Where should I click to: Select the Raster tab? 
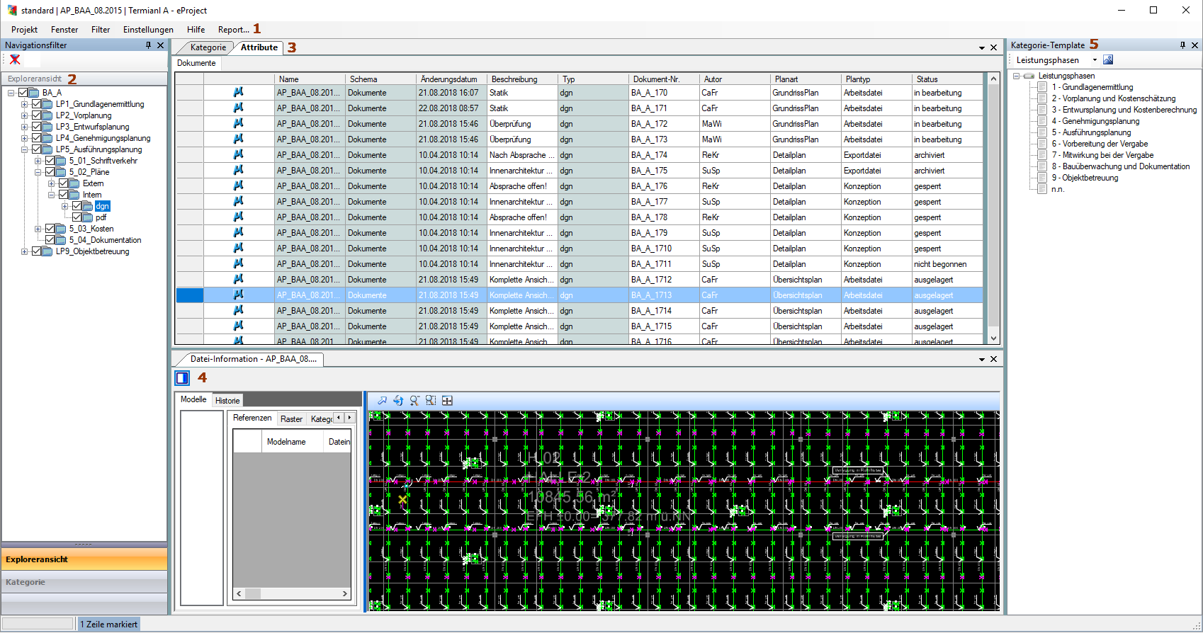coord(291,419)
